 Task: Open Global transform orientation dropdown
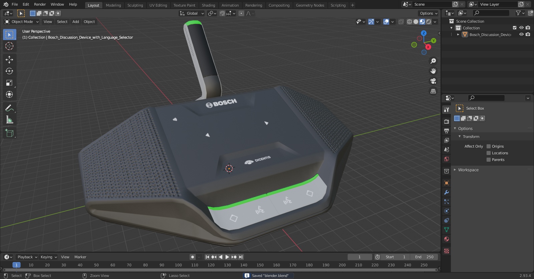[x=192, y=13]
